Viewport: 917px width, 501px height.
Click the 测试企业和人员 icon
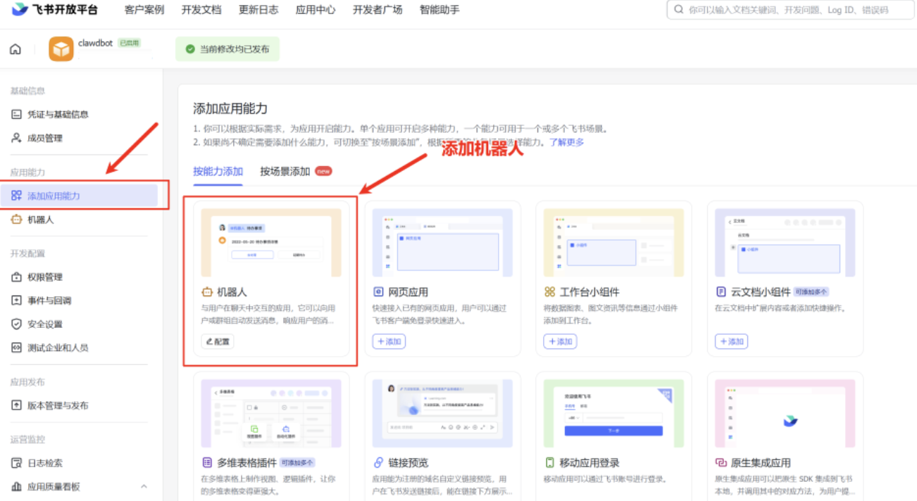click(16, 348)
